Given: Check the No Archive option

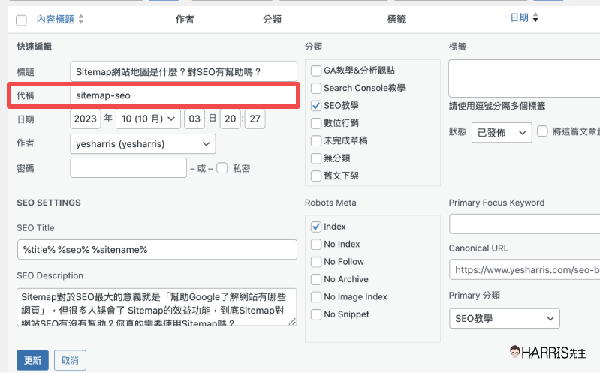Looking at the screenshot, I should (316, 280).
